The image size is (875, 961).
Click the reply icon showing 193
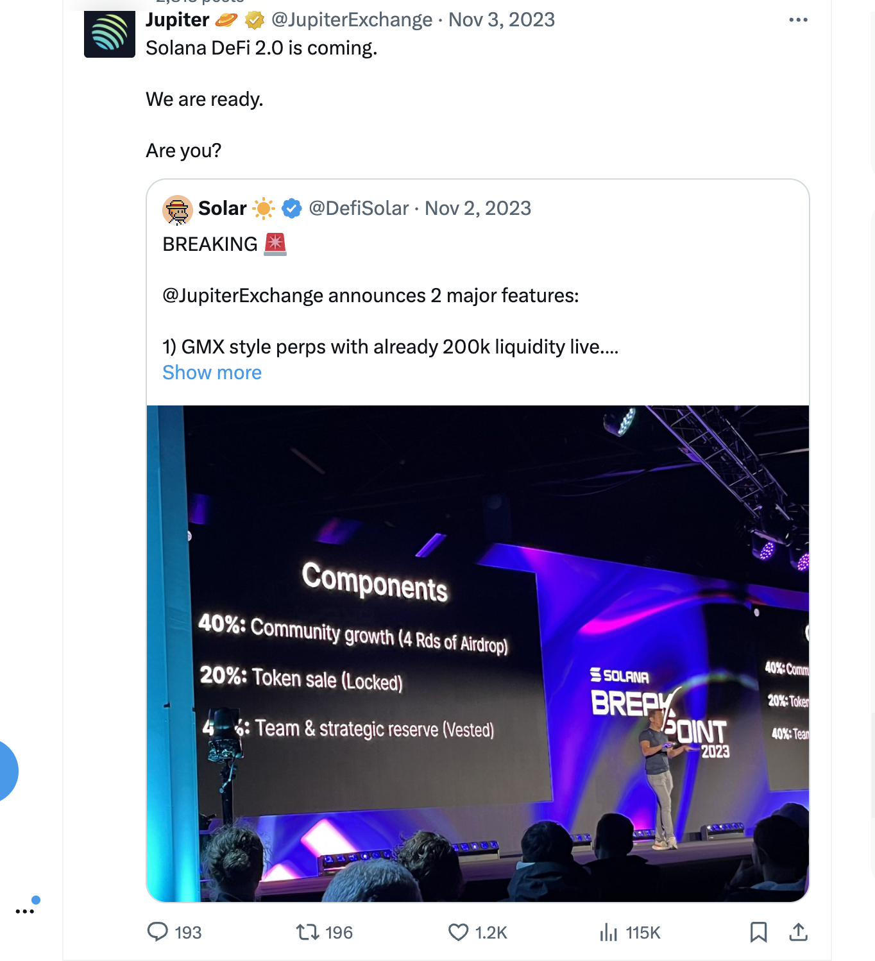pos(158,931)
